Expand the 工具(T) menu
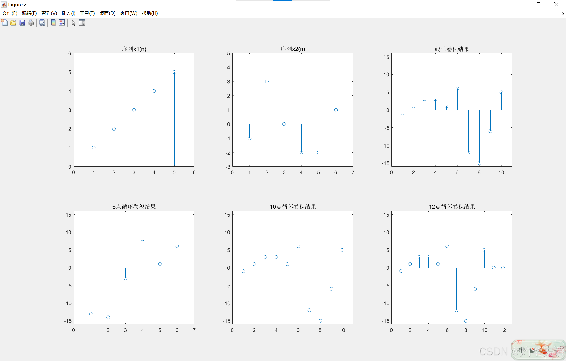The image size is (566, 361). [x=87, y=13]
